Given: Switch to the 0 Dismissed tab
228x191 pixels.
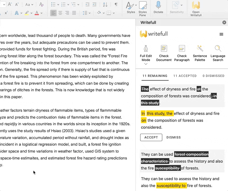Looking at the screenshot, I should pyautogui.click(x=213, y=76).
